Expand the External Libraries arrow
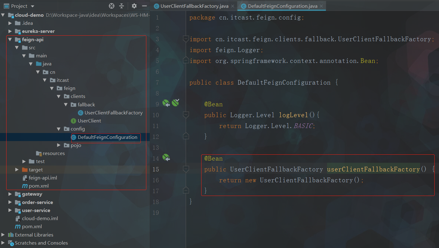 click(x=3, y=235)
